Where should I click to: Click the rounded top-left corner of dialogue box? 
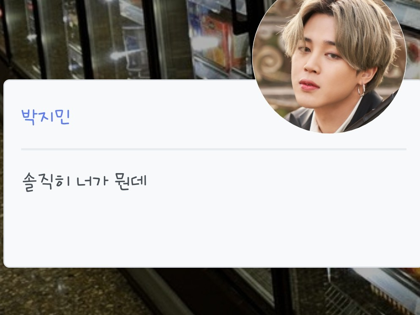point(7,83)
